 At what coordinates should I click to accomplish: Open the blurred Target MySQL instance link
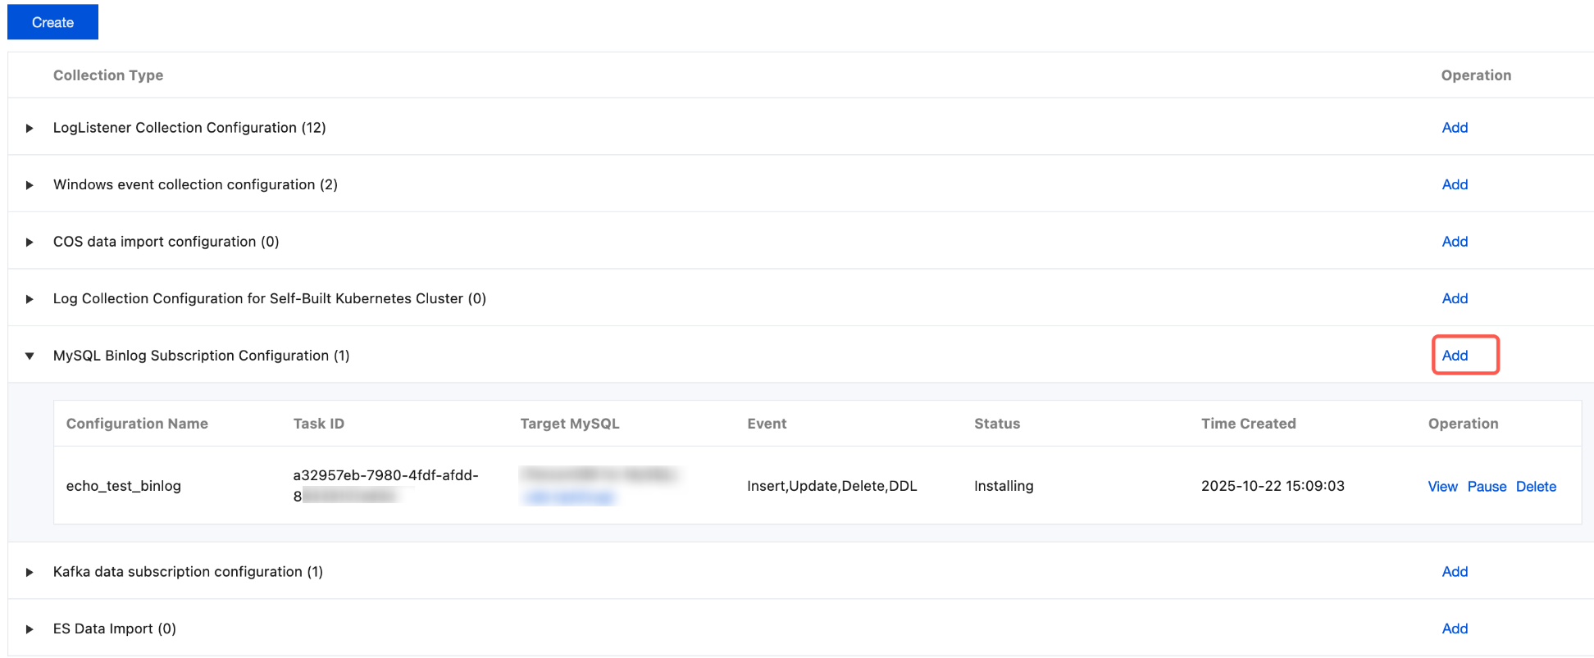(x=569, y=497)
